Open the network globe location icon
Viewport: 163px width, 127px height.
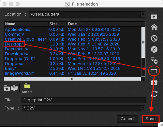click(x=154, y=38)
